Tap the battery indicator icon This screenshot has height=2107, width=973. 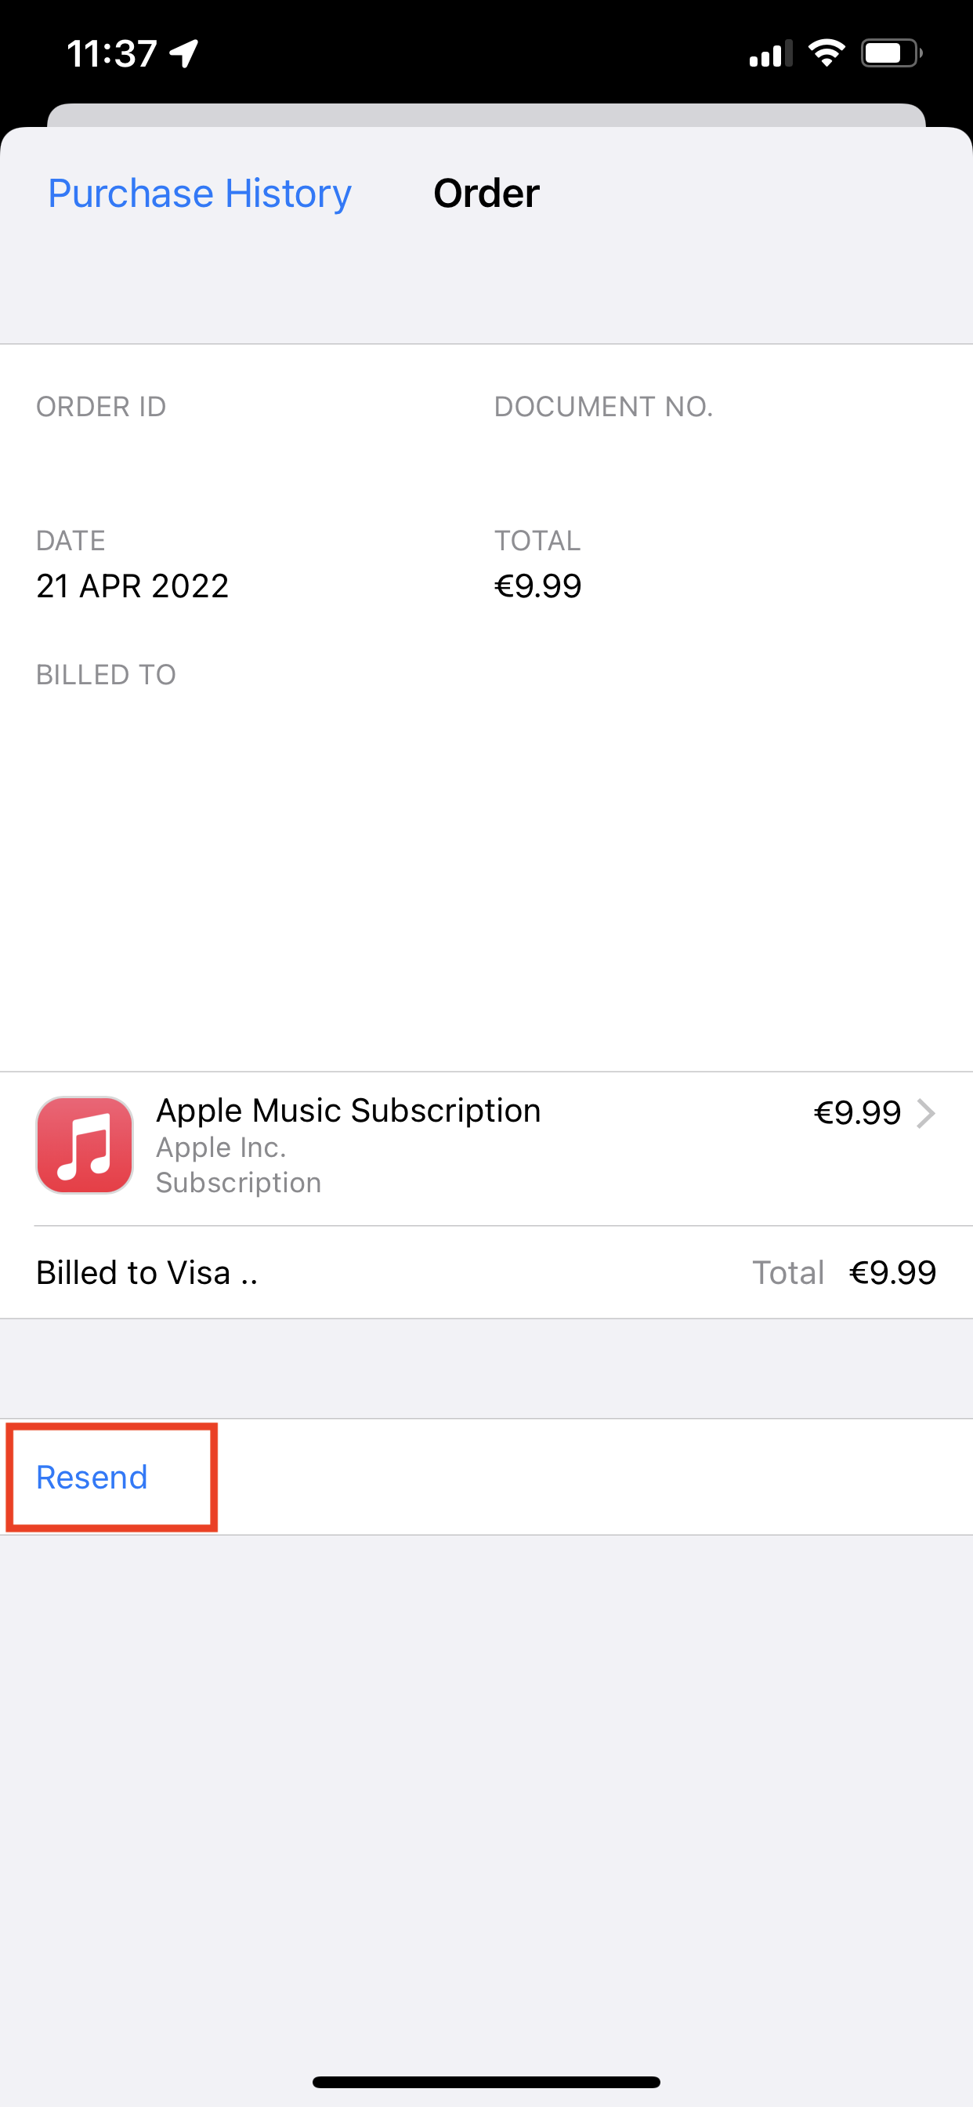click(x=892, y=53)
